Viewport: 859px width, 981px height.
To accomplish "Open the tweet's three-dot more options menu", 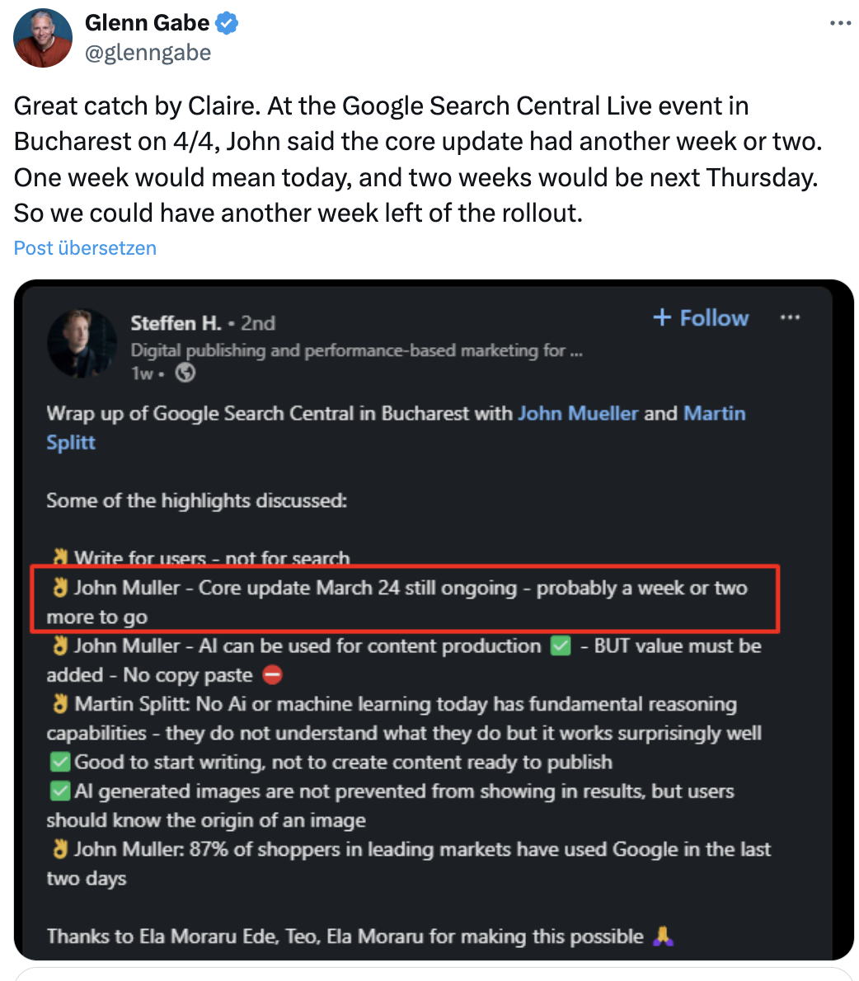I will pos(840,23).
